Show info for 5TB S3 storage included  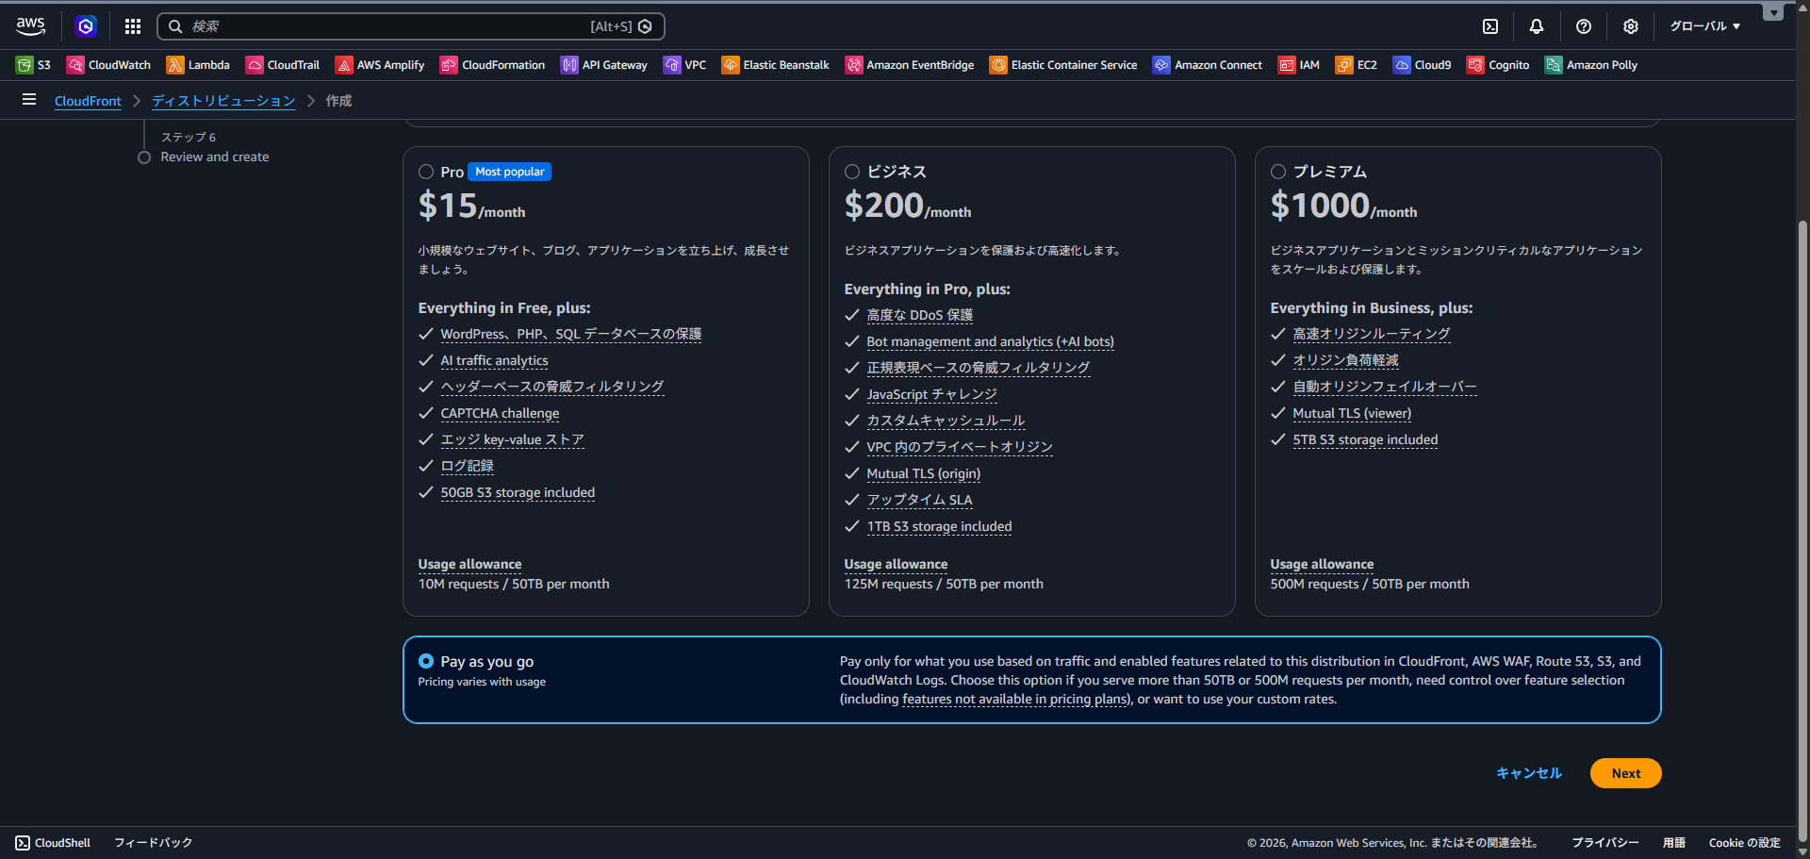(x=1365, y=439)
